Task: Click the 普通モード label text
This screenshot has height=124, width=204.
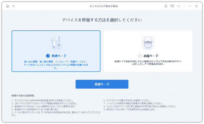Action: 59,56
